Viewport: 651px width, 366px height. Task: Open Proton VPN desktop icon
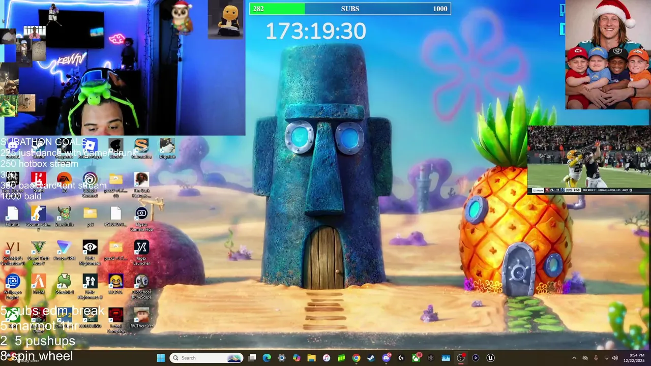pos(64,250)
